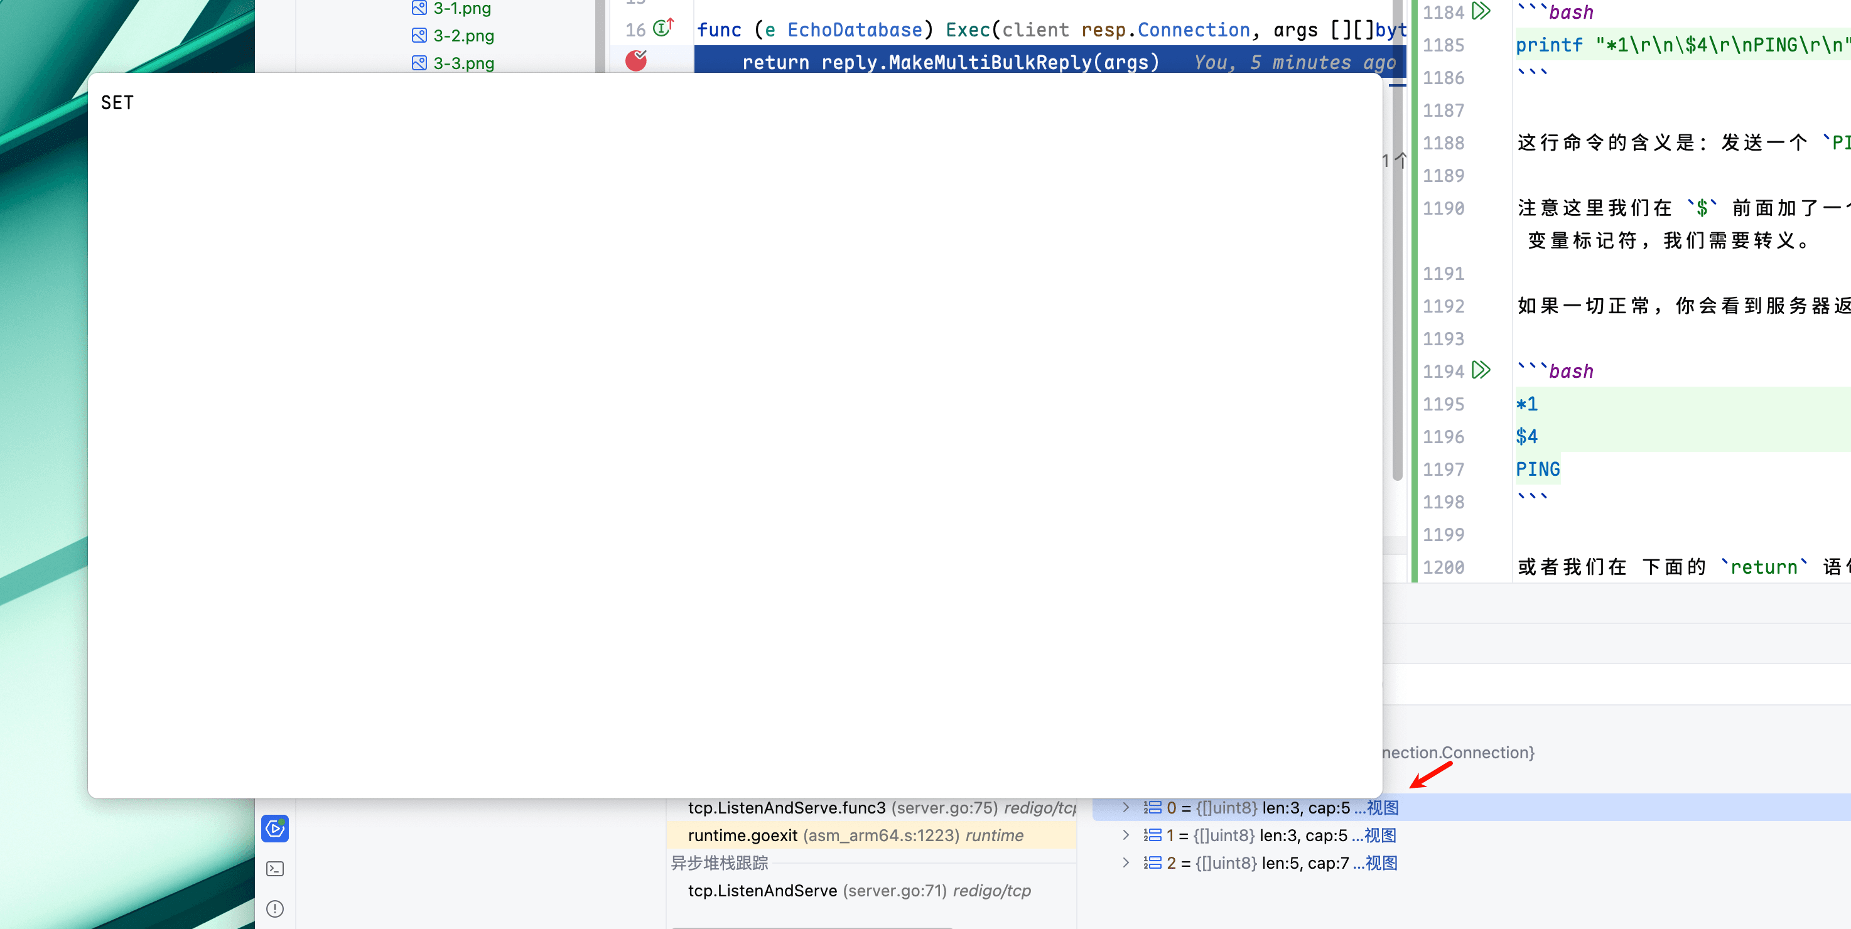The width and height of the screenshot is (1851, 929).
Task: Run bash block at line 1184
Action: (1481, 11)
